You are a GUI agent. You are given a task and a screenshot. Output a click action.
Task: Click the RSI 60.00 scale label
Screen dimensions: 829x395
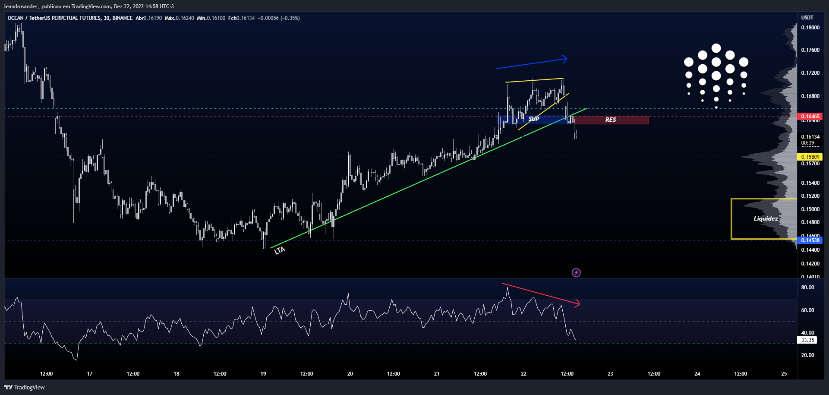807,310
